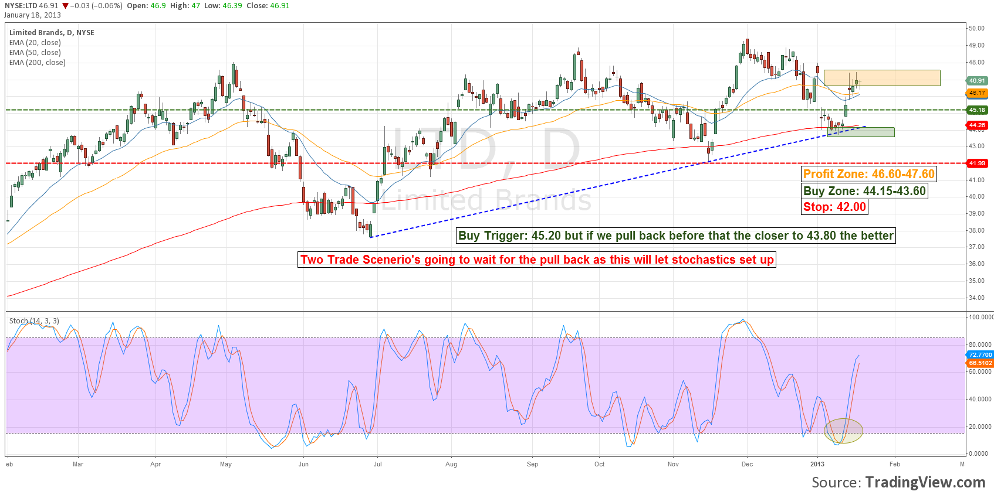Click the Limited Brands, D, NYSE chart title
The image size is (994, 498).
pyautogui.click(x=52, y=33)
